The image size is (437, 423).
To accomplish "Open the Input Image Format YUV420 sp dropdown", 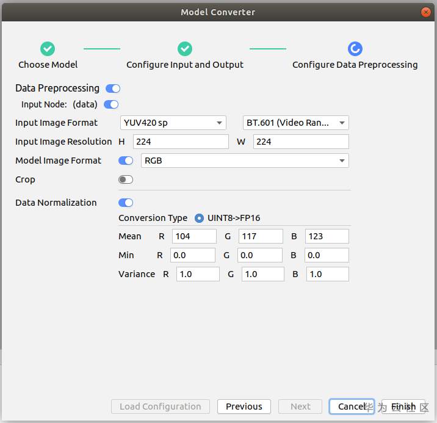I will pos(173,123).
